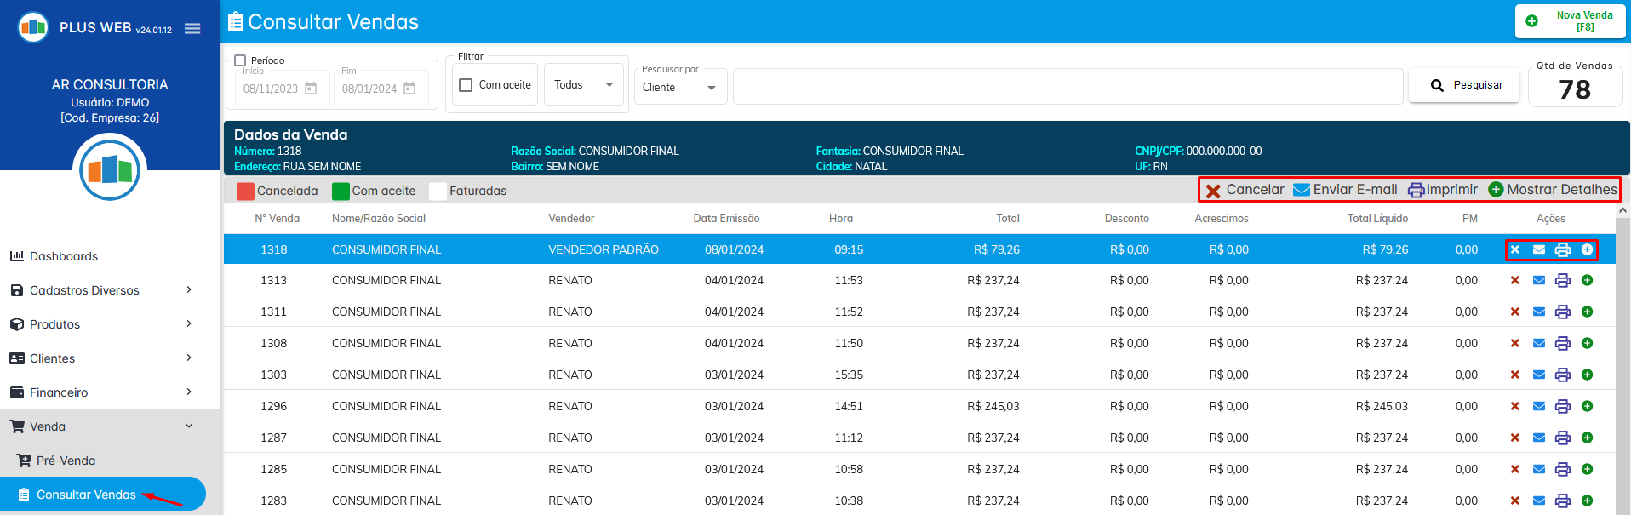Expand Produtos menu chevron
This screenshot has width=1631, height=515.
189,324
